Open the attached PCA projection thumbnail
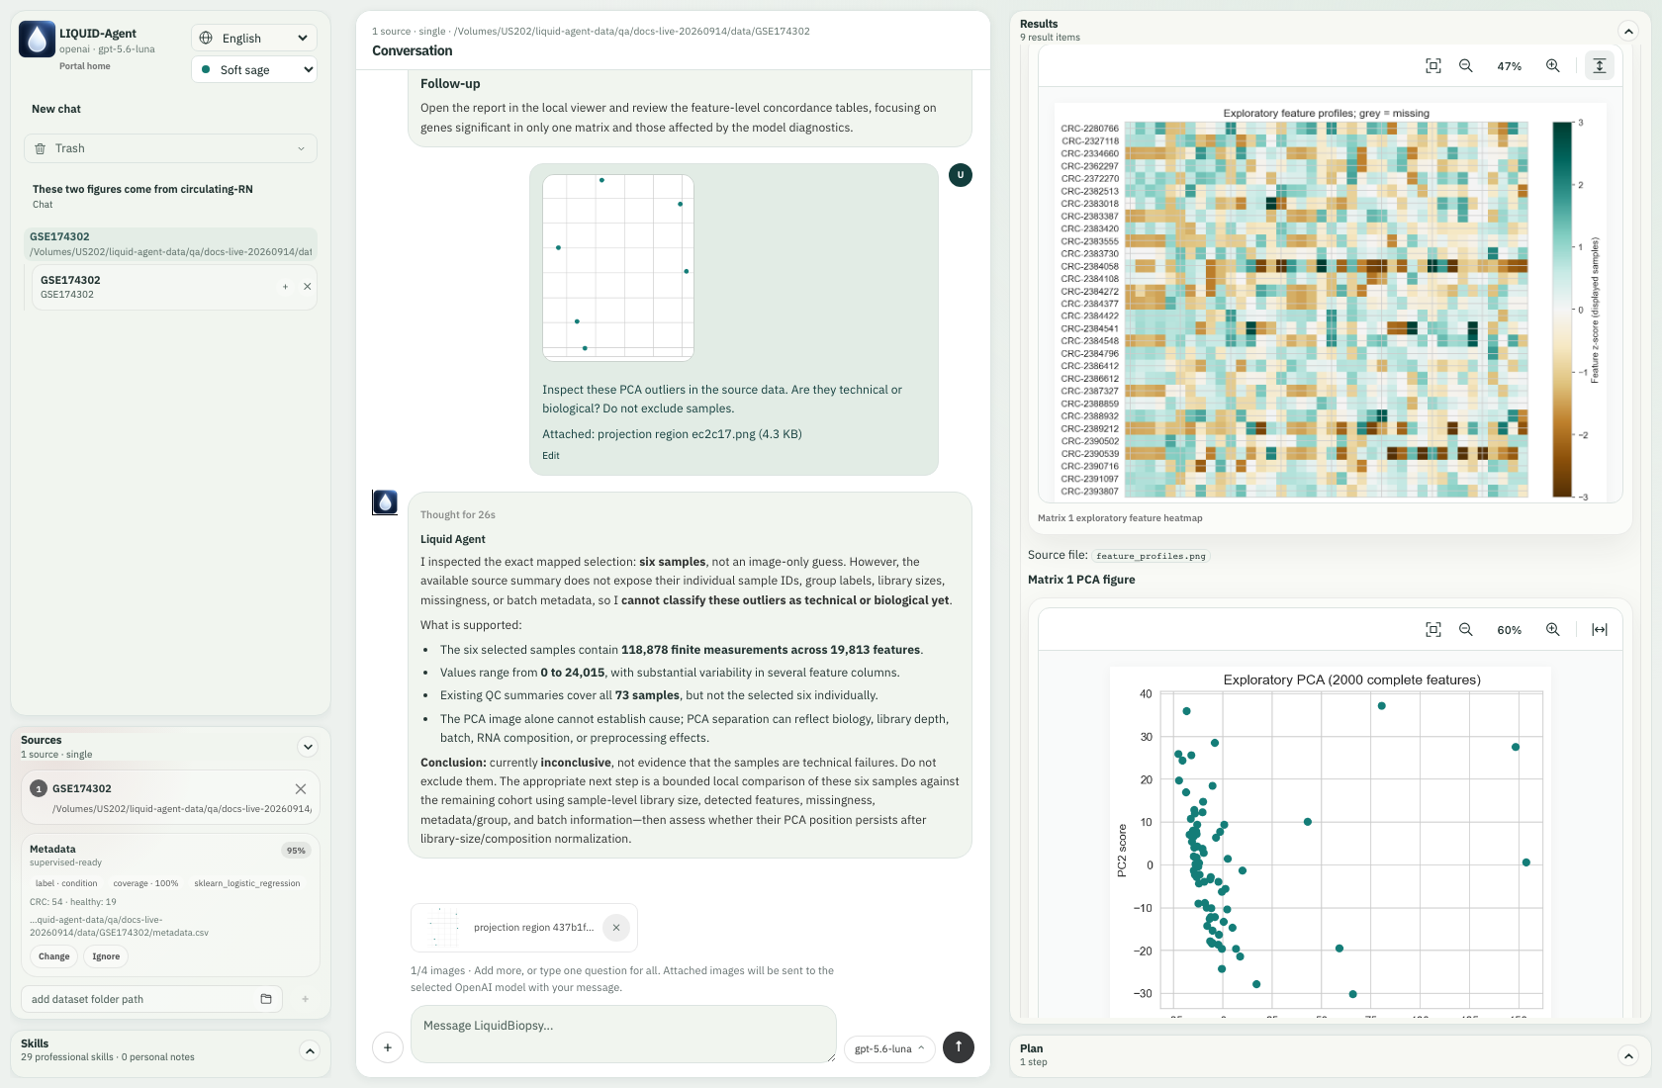This screenshot has width=1662, height=1088. (618, 268)
